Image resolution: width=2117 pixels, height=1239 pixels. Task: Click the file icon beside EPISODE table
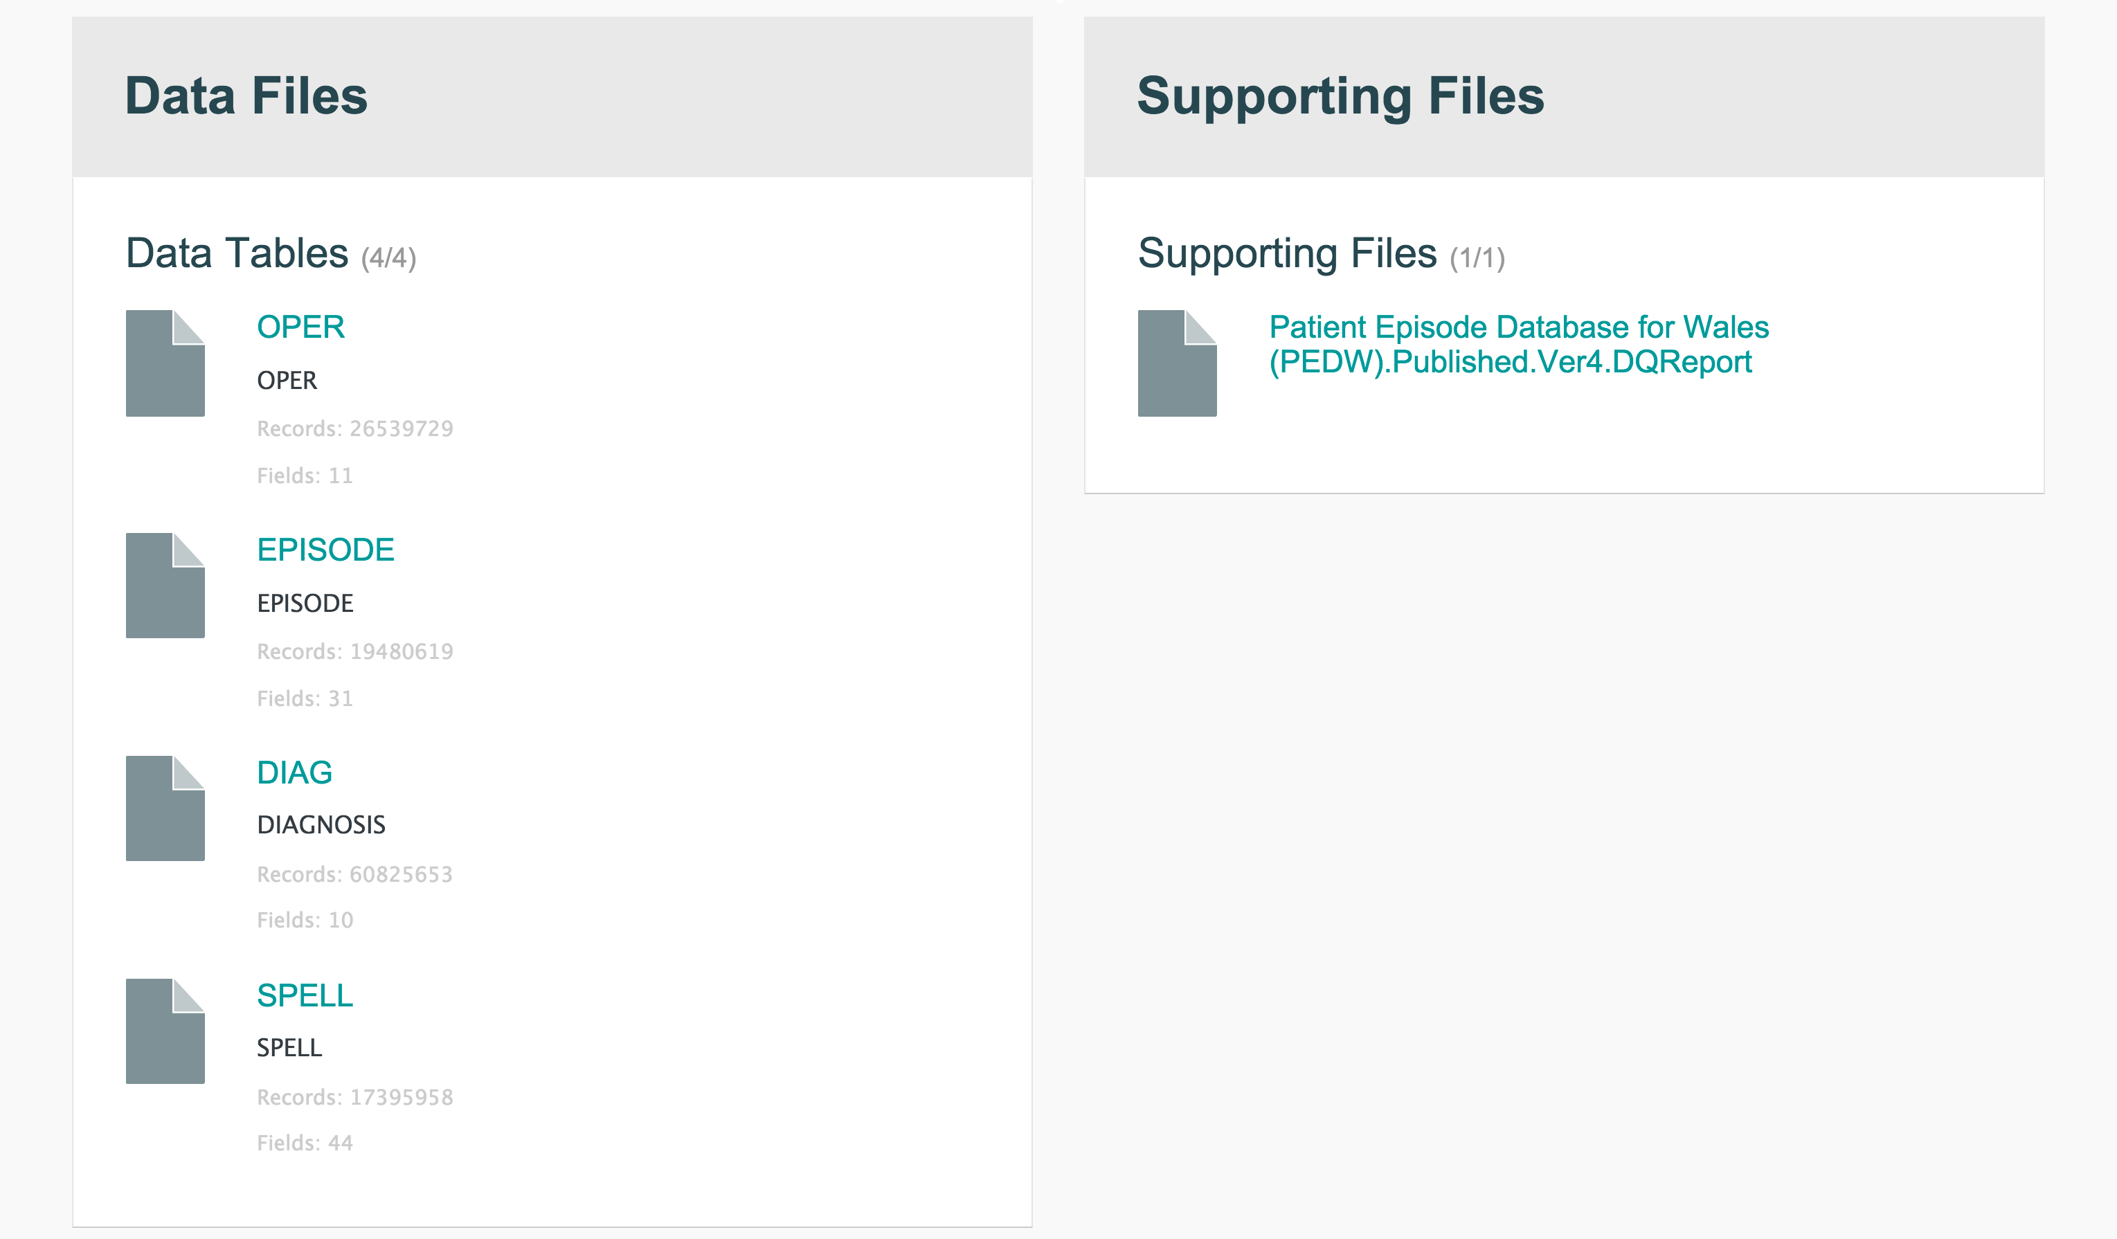[165, 586]
